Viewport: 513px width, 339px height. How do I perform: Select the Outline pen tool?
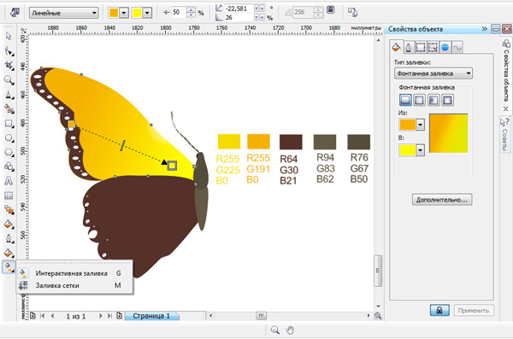[x=9, y=238]
